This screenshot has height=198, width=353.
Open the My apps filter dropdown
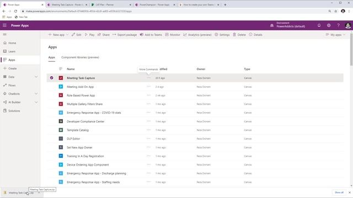335,35
